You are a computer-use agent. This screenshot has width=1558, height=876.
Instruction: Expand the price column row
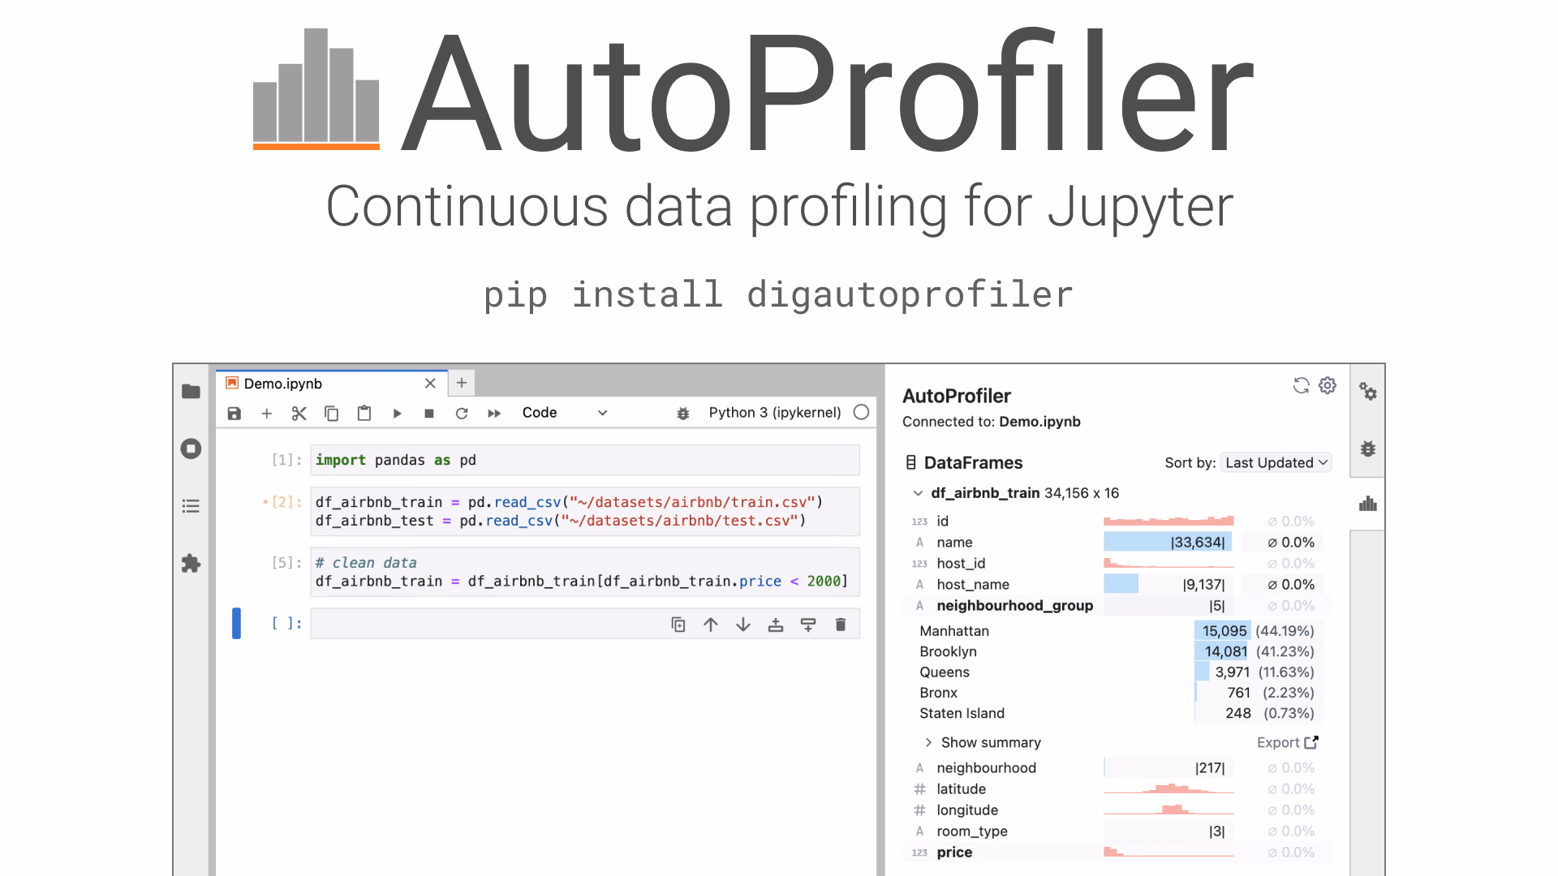coord(1117,852)
